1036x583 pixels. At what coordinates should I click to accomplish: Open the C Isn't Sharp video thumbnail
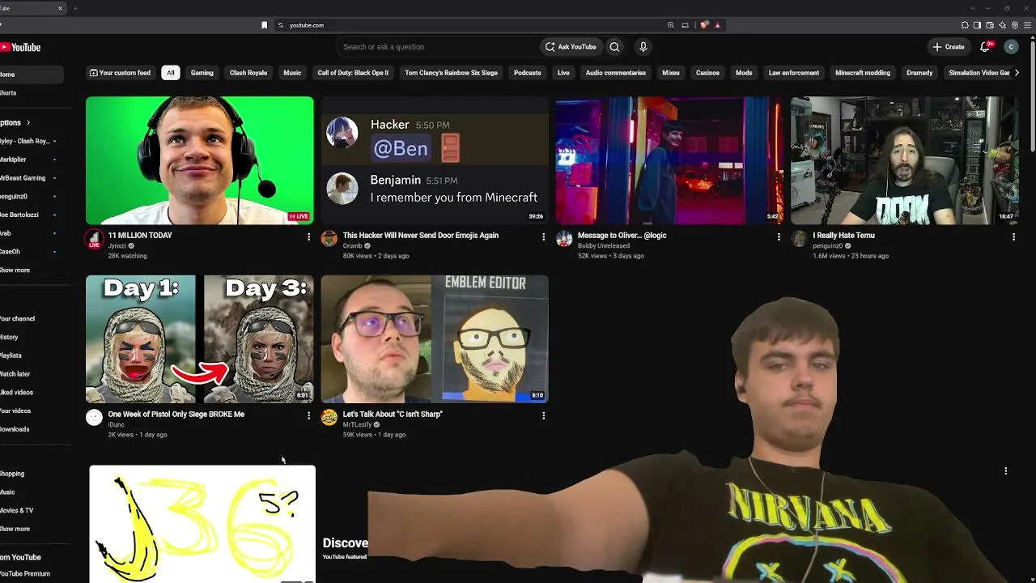click(435, 339)
